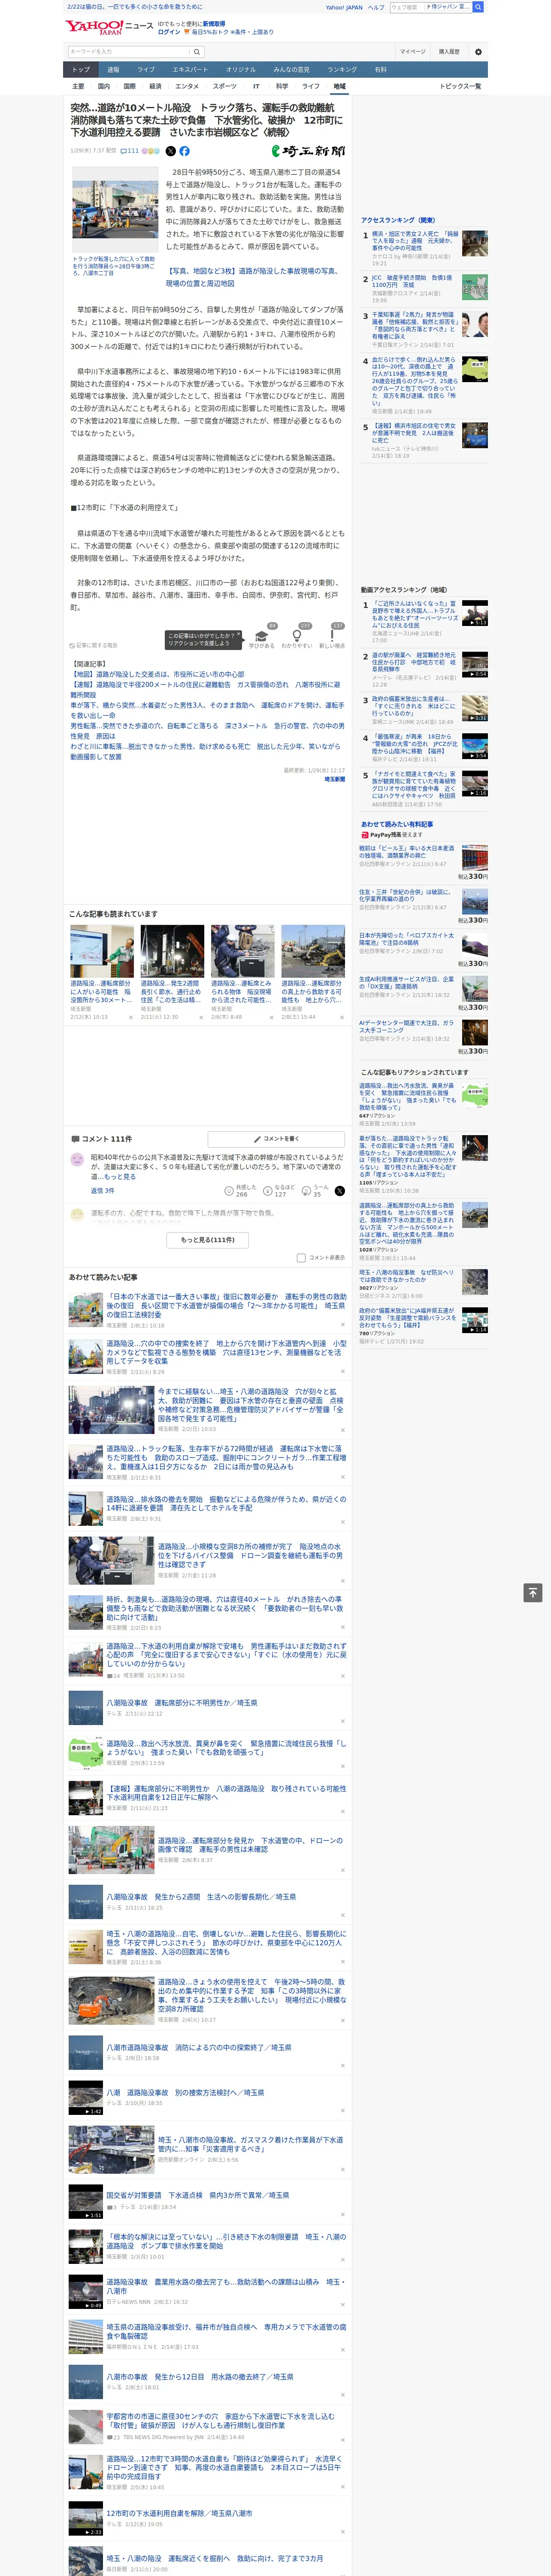The image size is (551, 2576).
Task: Click ヘルプ link at top
Action: (375, 7)
